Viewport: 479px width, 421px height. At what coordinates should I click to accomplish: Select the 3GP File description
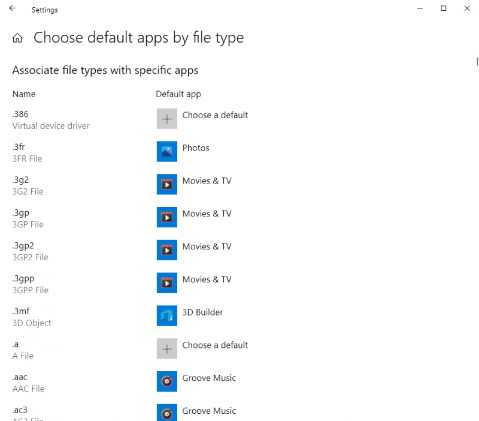coord(28,224)
